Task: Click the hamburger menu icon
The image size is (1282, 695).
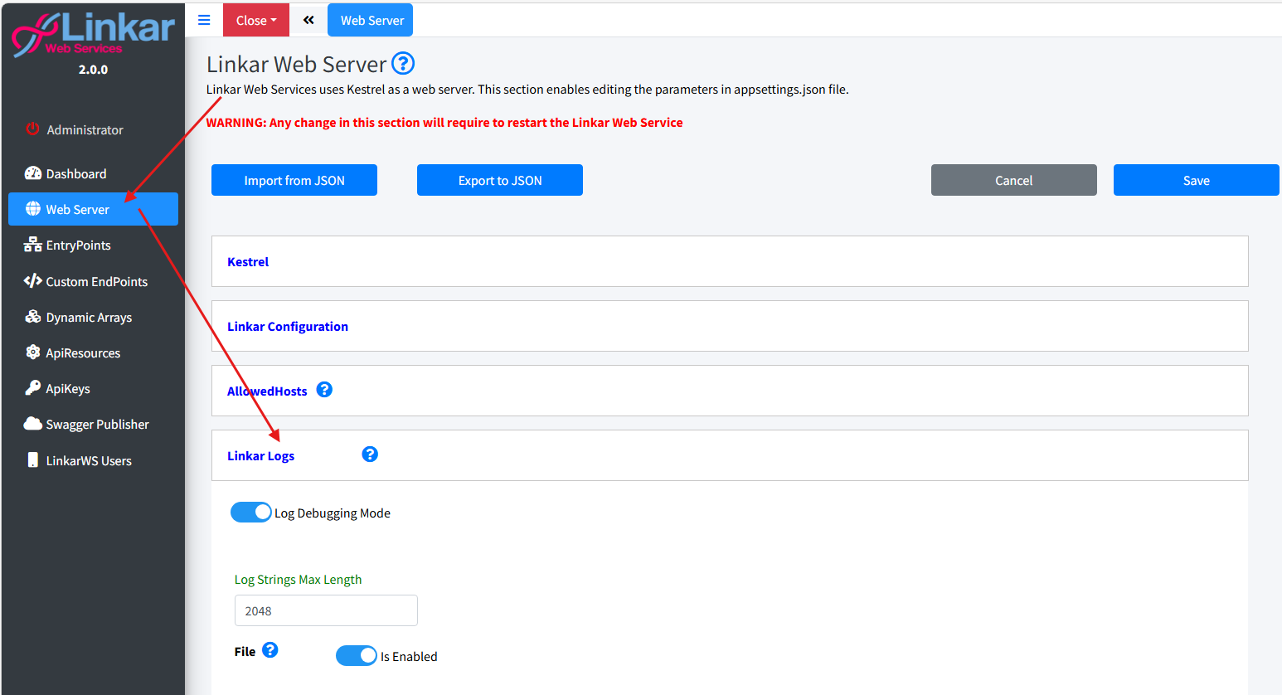Action: tap(204, 20)
